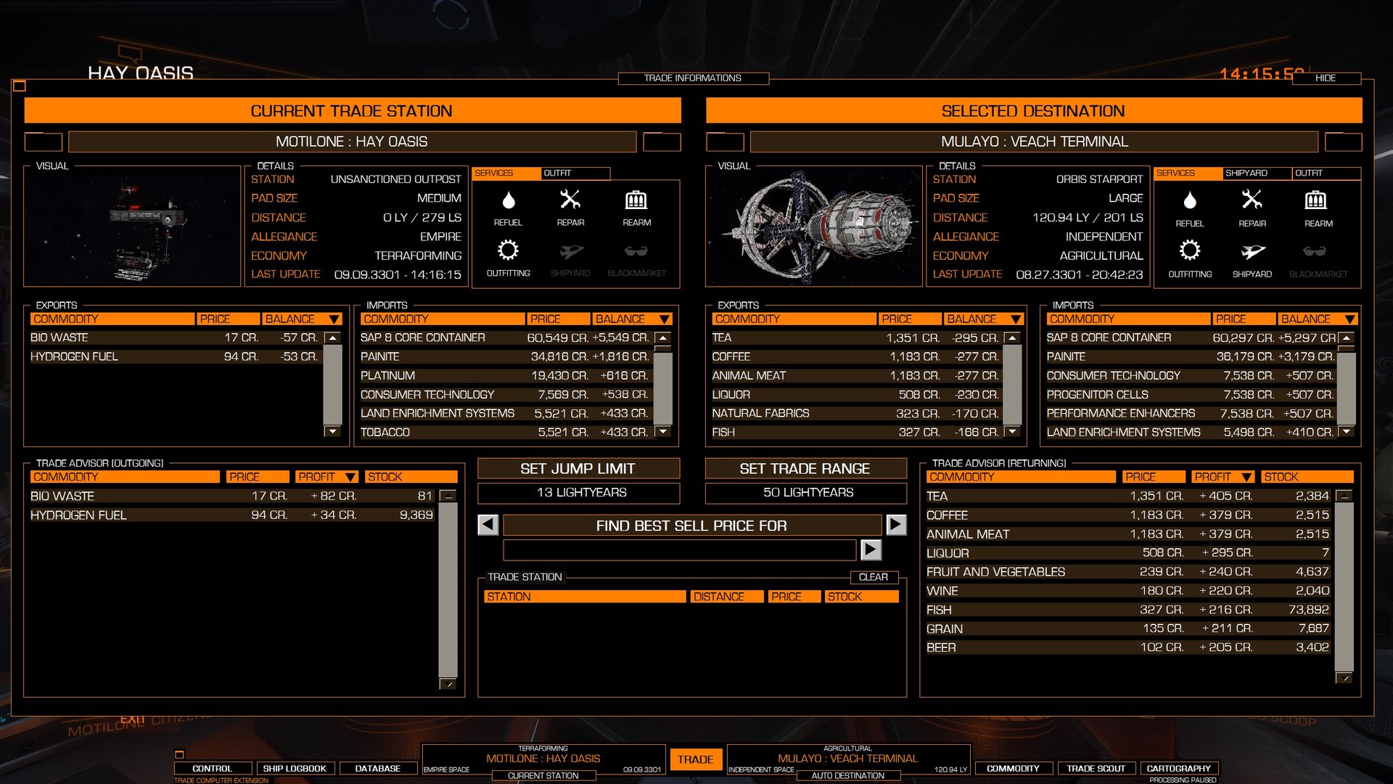Viewport: 1393px width, 784px height.
Task: Sort Hay Oasis exports by Balance arrow
Action: (334, 319)
